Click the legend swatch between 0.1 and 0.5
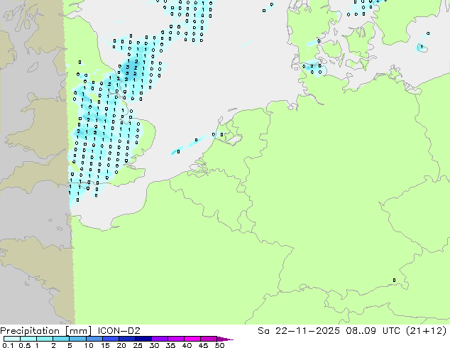Image resolution: width=450 pixels, height=348 pixels. click(x=12, y=339)
